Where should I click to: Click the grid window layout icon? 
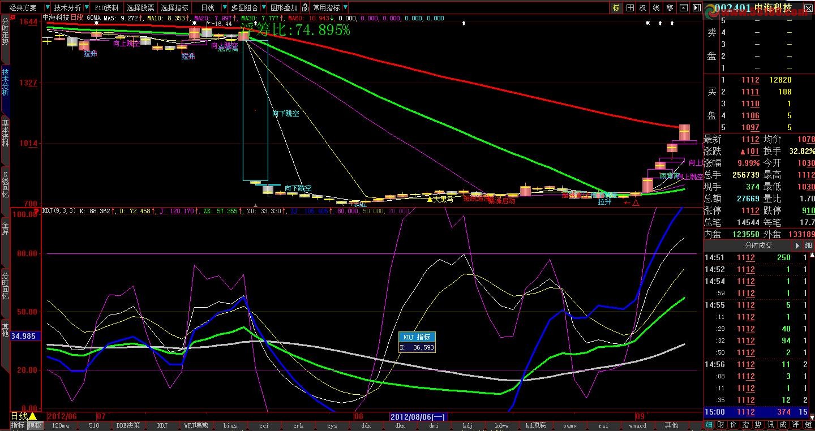(629, 8)
